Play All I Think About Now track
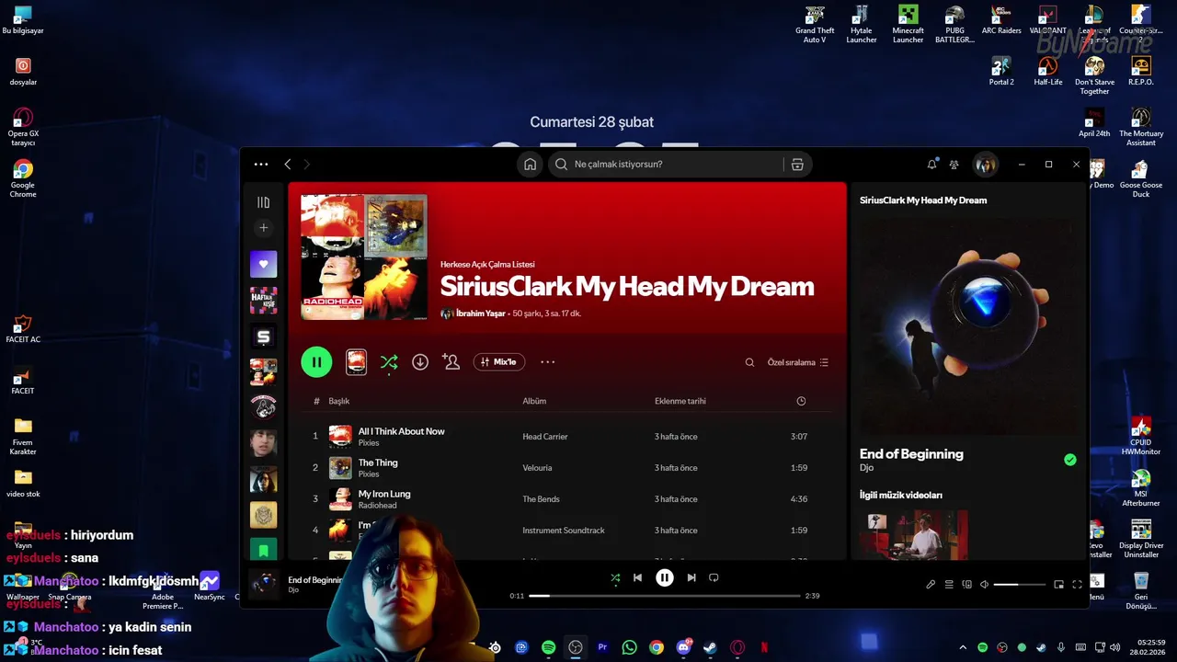 pyautogui.click(x=401, y=431)
